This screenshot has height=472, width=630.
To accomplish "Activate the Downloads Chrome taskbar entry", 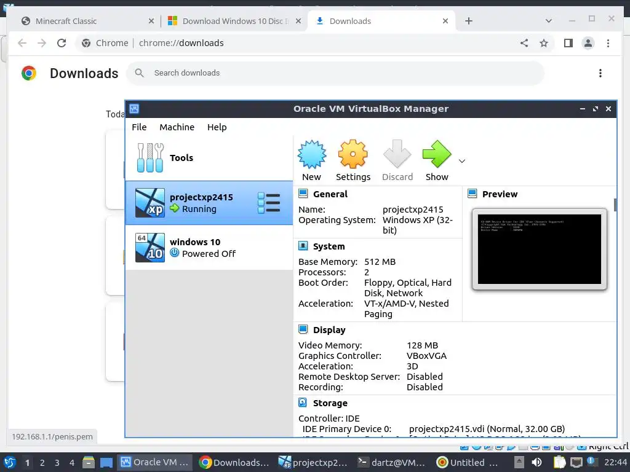I will click(234, 462).
